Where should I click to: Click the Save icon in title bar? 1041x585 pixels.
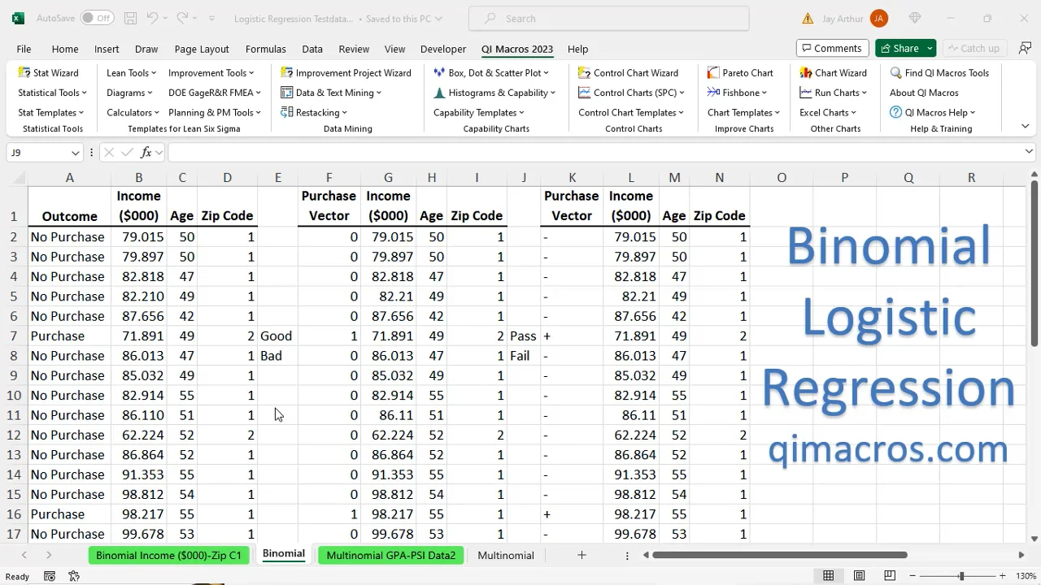click(130, 18)
